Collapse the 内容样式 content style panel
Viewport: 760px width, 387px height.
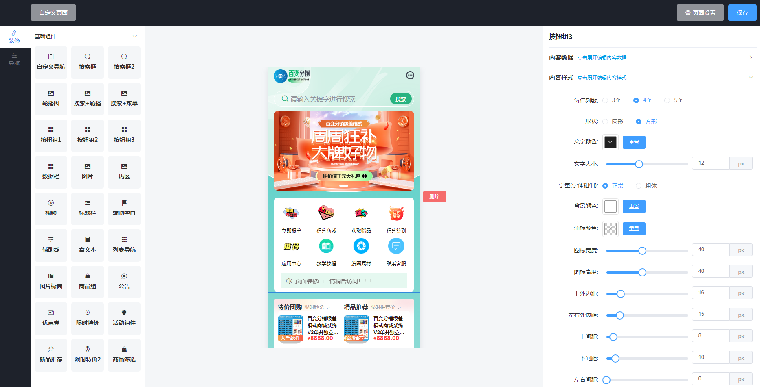(751, 78)
